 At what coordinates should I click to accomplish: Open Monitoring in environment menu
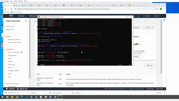pyautogui.click(x=11, y=65)
